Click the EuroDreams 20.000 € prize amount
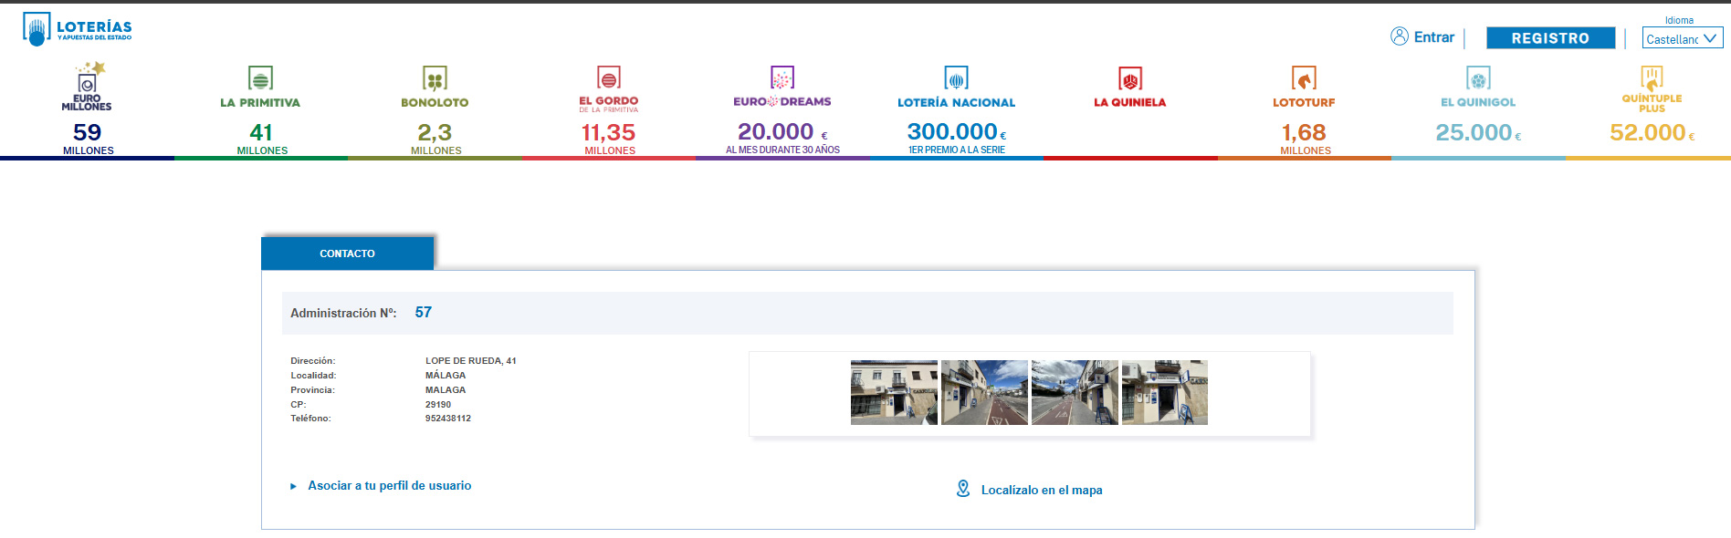Screen dimensions: 1731x538 point(782,132)
